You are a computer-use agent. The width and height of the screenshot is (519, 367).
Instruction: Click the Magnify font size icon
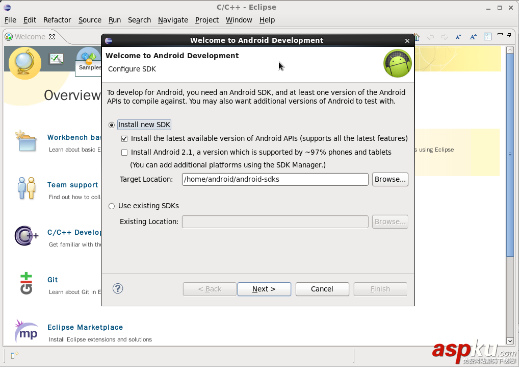(473, 36)
